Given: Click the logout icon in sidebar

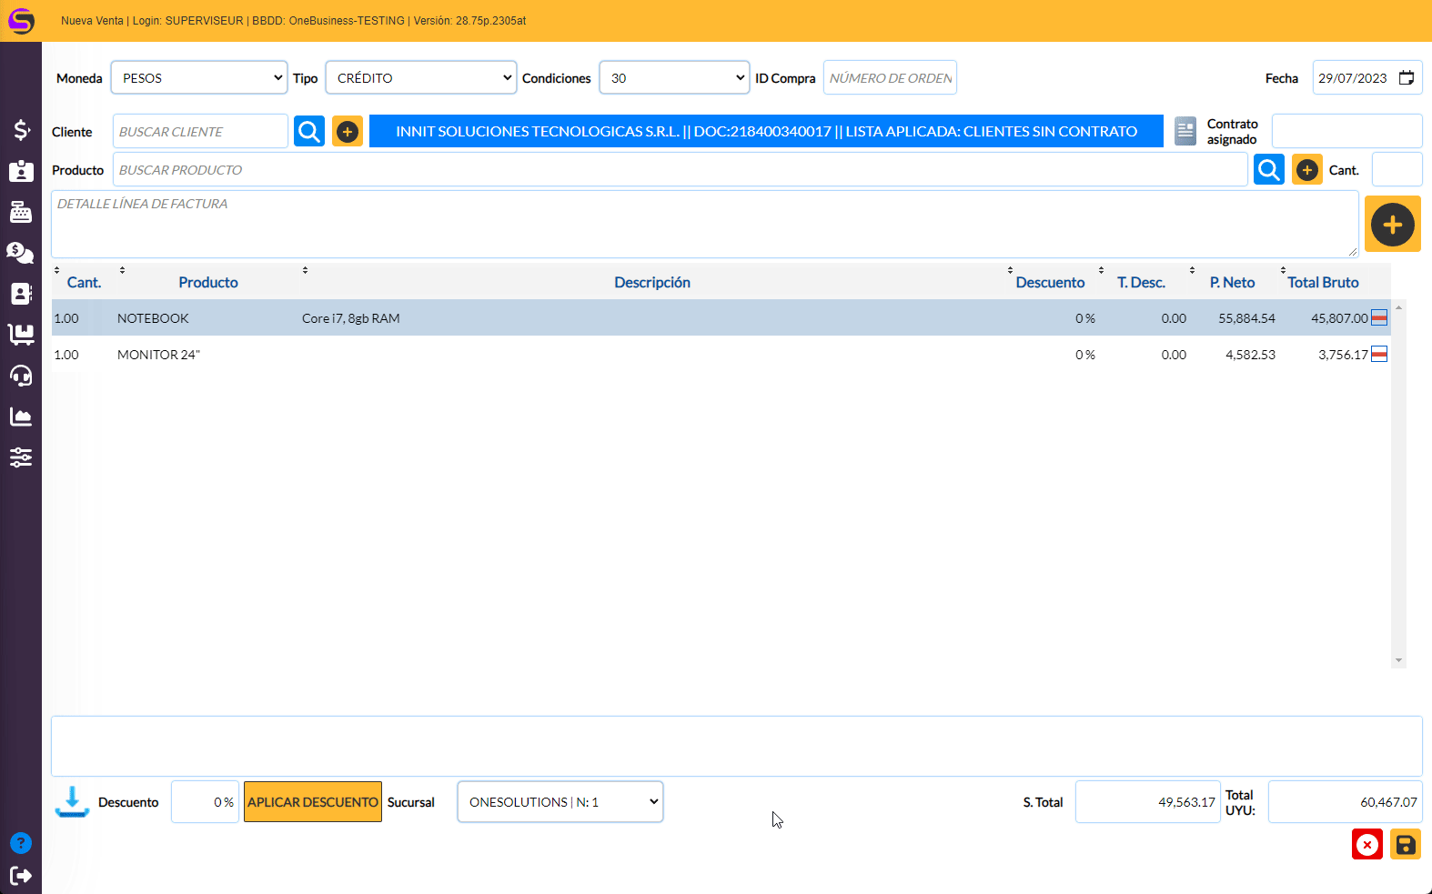Looking at the screenshot, I should click(21, 876).
